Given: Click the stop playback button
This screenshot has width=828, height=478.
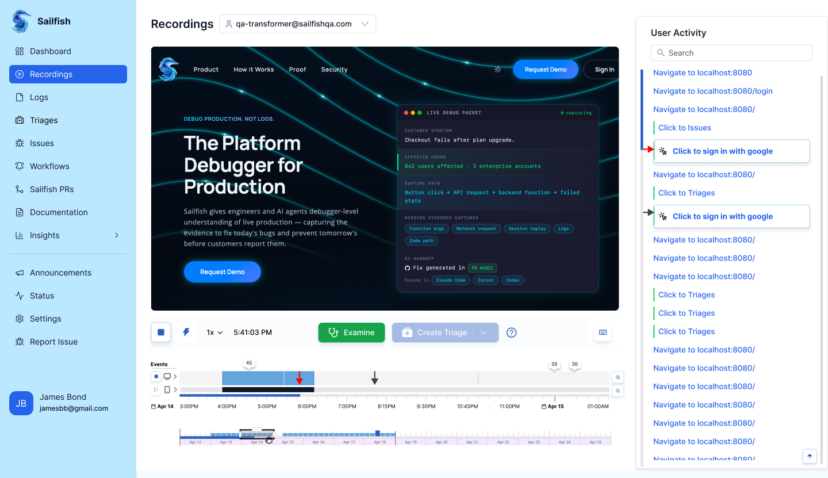Looking at the screenshot, I should pyautogui.click(x=161, y=332).
